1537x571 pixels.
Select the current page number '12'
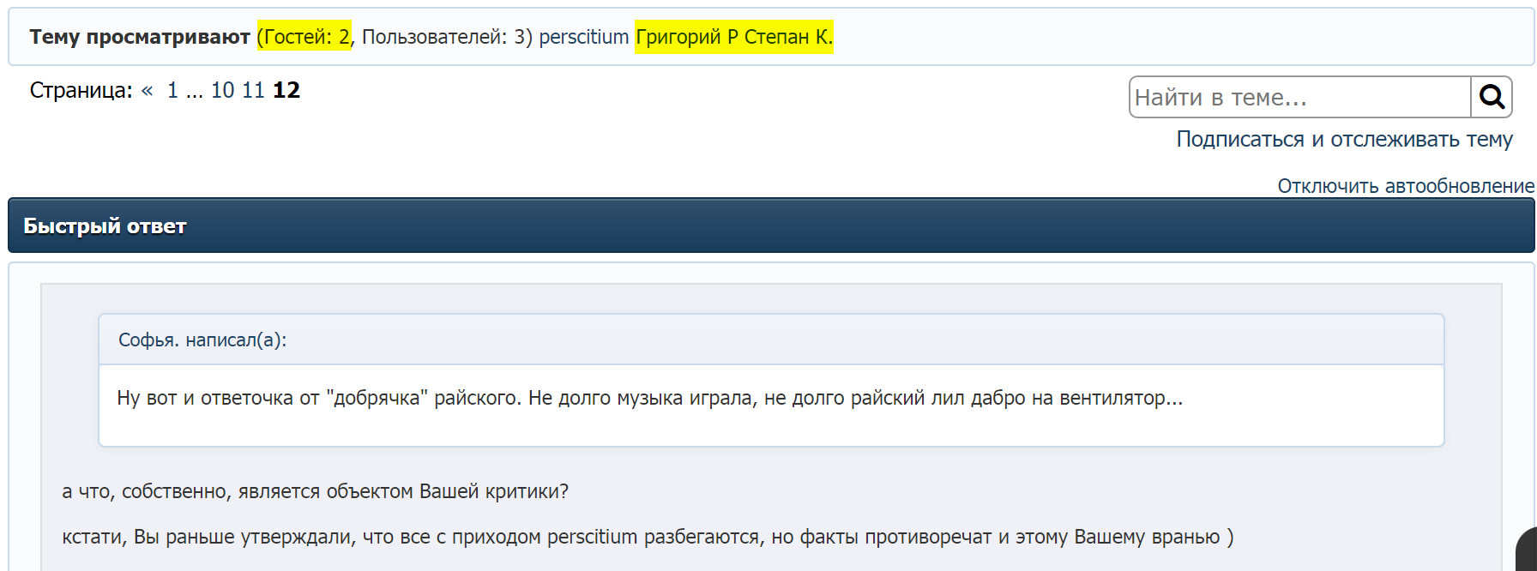tap(288, 89)
